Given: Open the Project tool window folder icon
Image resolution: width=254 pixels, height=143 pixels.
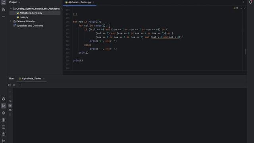Looking at the screenshot, I should tap(4, 2).
